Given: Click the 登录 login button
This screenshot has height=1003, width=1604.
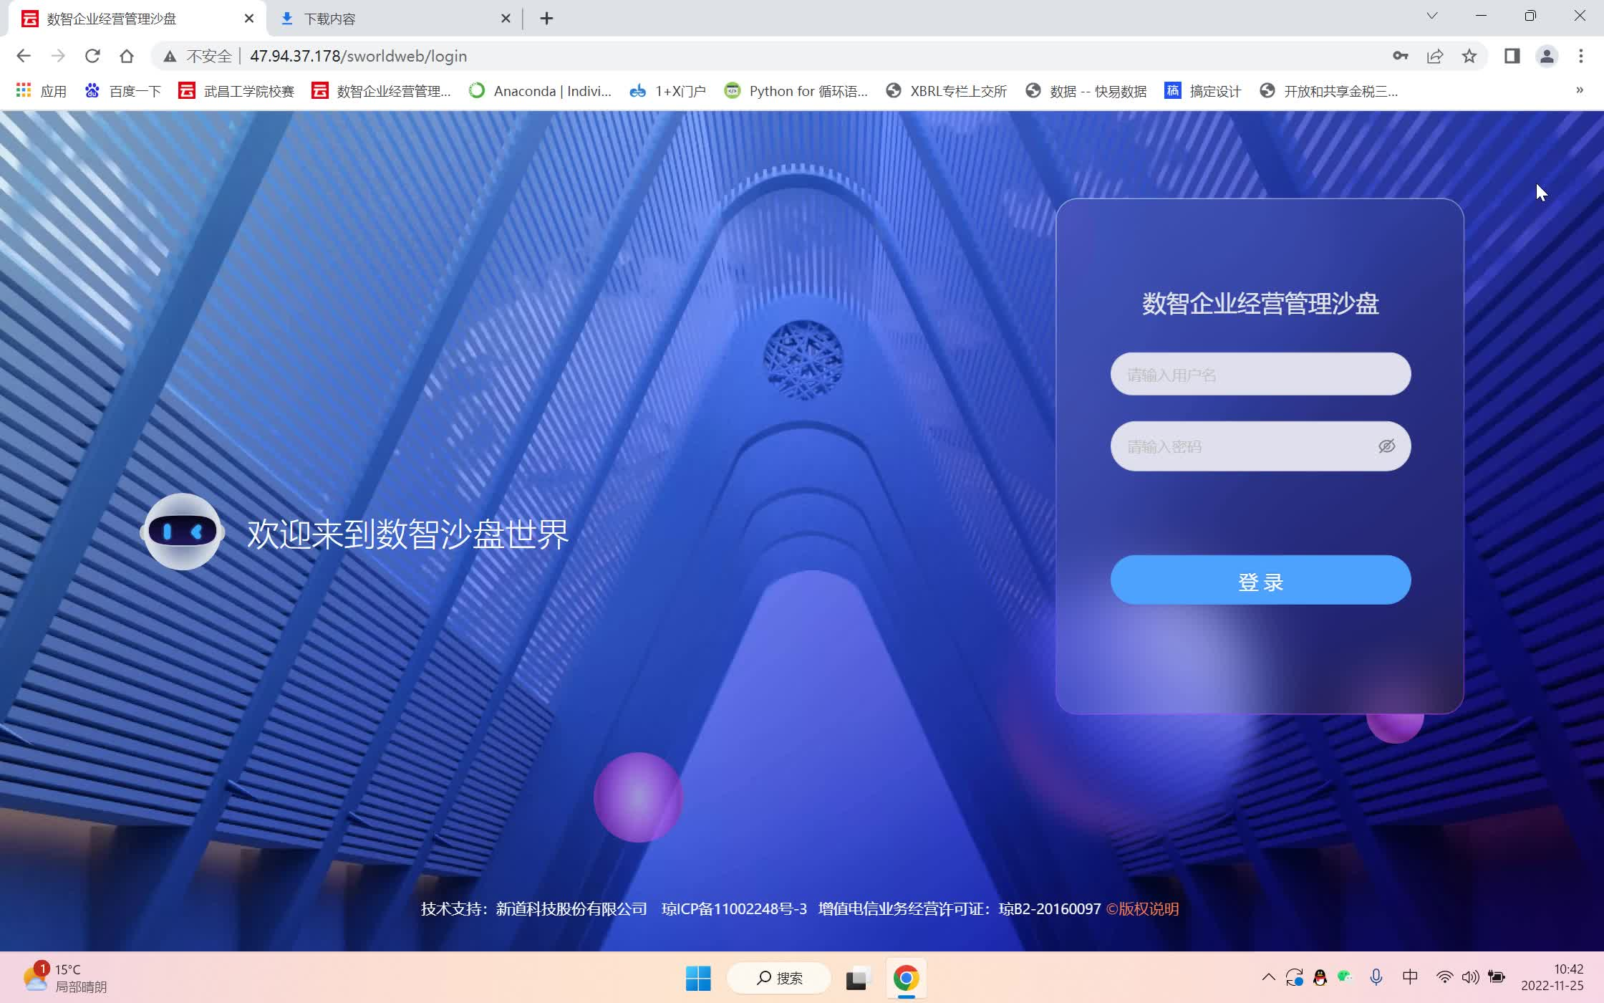Looking at the screenshot, I should pos(1260,580).
